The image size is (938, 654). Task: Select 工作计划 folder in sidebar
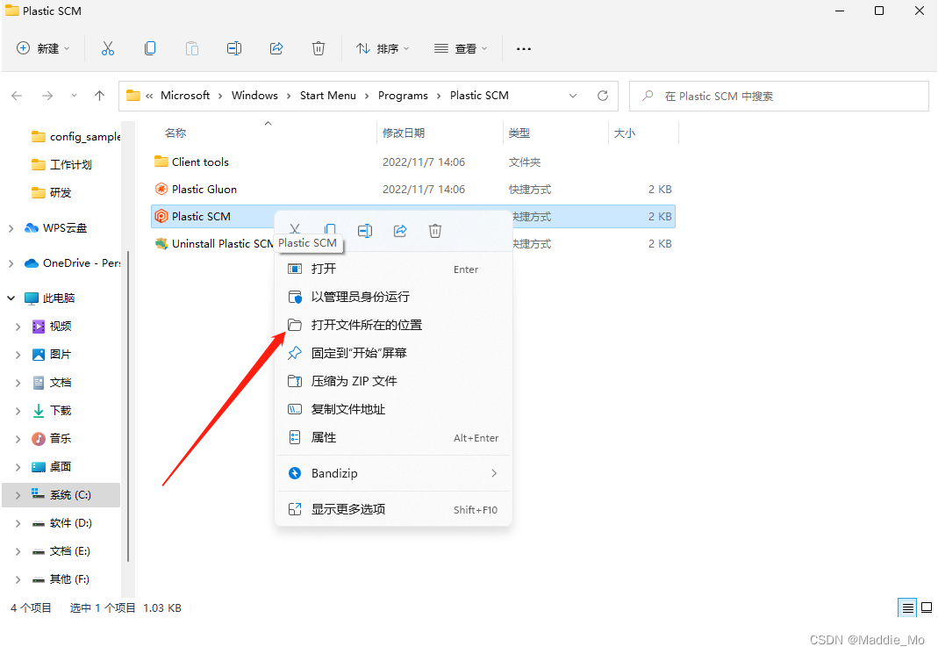pos(61,164)
